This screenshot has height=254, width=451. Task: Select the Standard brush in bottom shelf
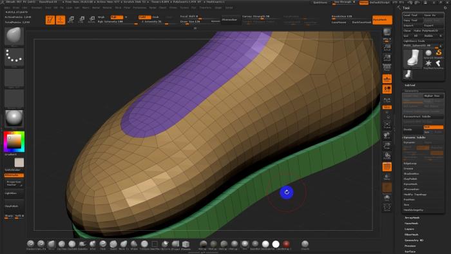tap(31, 244)
